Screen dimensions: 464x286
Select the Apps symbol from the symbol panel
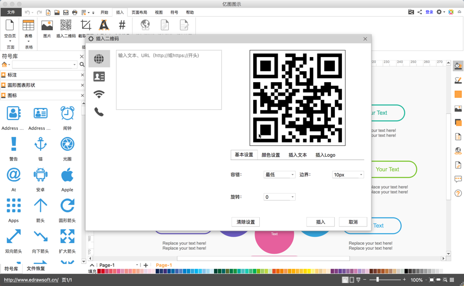(x=13, y=205)
